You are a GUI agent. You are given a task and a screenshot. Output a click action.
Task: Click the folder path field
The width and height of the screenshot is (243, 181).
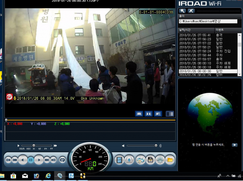[x=208, y=21]
